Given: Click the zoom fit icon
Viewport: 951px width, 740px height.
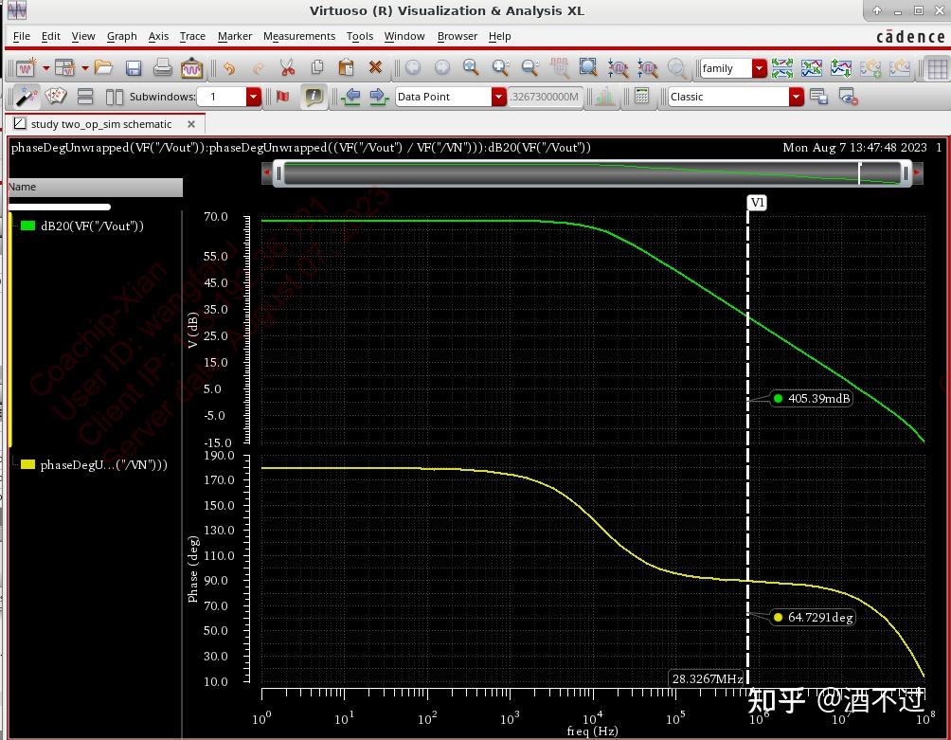Looking at the screenshot, I should [588, 68].
